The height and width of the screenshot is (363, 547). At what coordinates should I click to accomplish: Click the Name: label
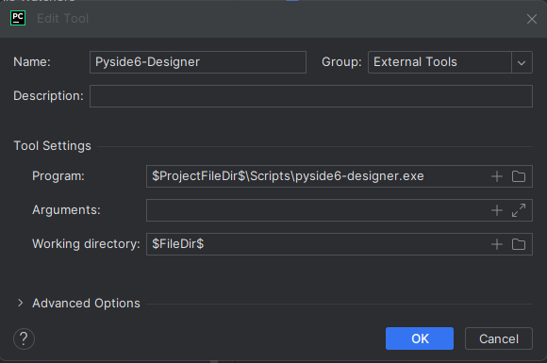click(x=32, y=61)
